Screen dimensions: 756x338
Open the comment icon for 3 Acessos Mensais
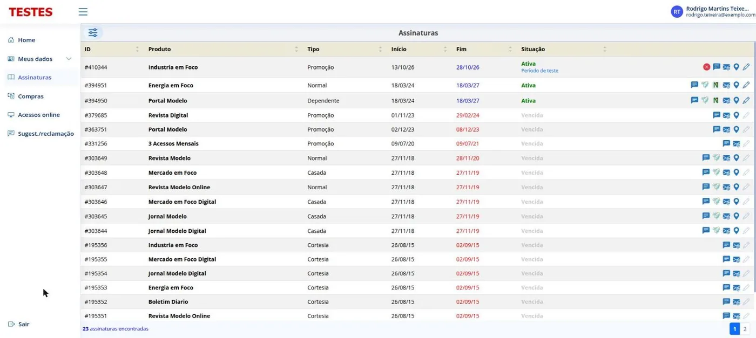pos(726,143)
